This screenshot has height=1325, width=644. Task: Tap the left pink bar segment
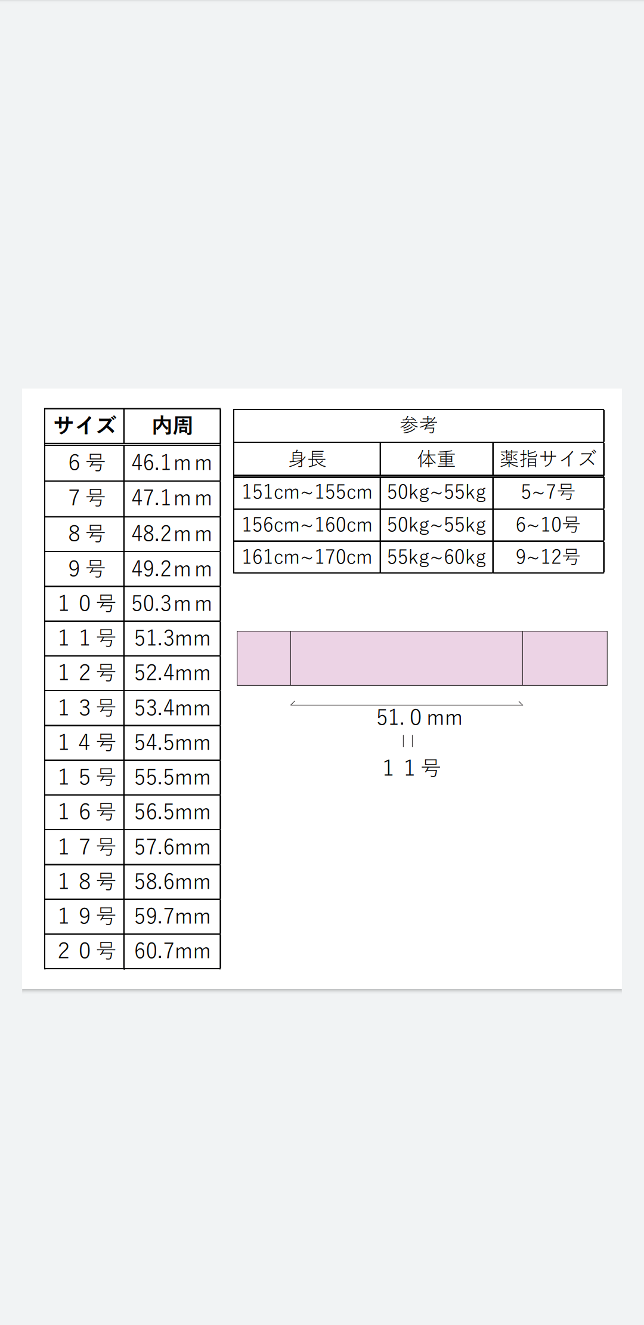coord(264,658)
